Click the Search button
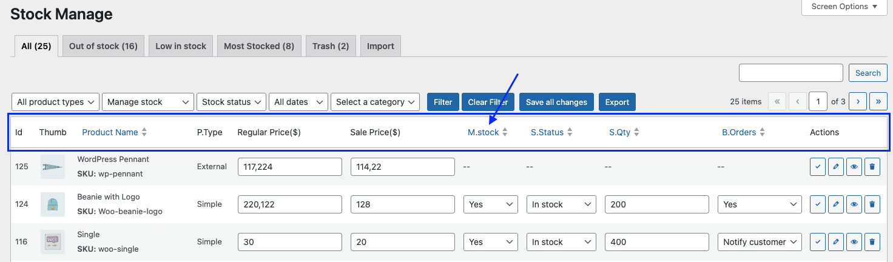Viewport: 893px width, 262px height. coord(868,73)
